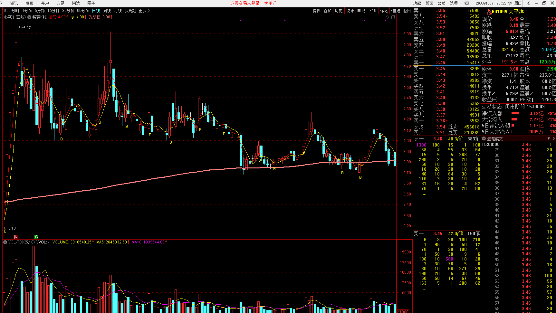
Task: Restore the application window
Action: [x=544, y=3]
